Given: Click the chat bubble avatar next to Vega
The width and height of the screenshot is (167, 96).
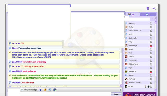Looking at the screenshot, I should [126, 68].
